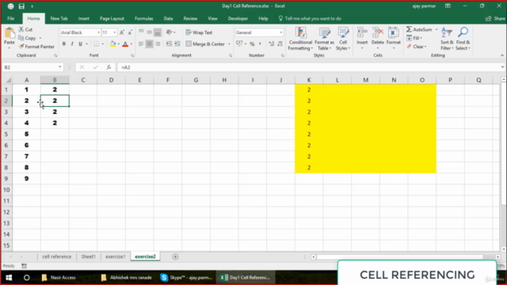Open the AutoSum dropdown arrow
Image resolution: width=507 pixels, height=285 pixels.
(436, 29)
